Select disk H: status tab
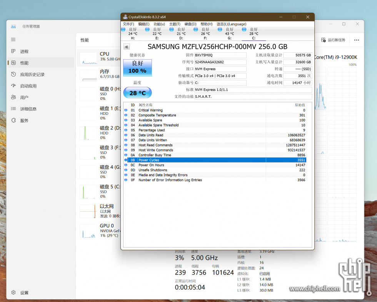The image size is (377, 302). point(133,33)
